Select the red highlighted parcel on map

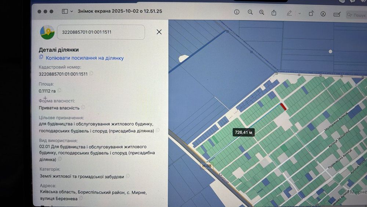[x=283, y=106]
